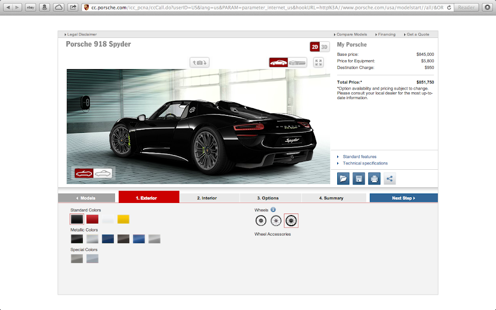Expand Standard features
The image size is (496, 310).
coord(359,157)
